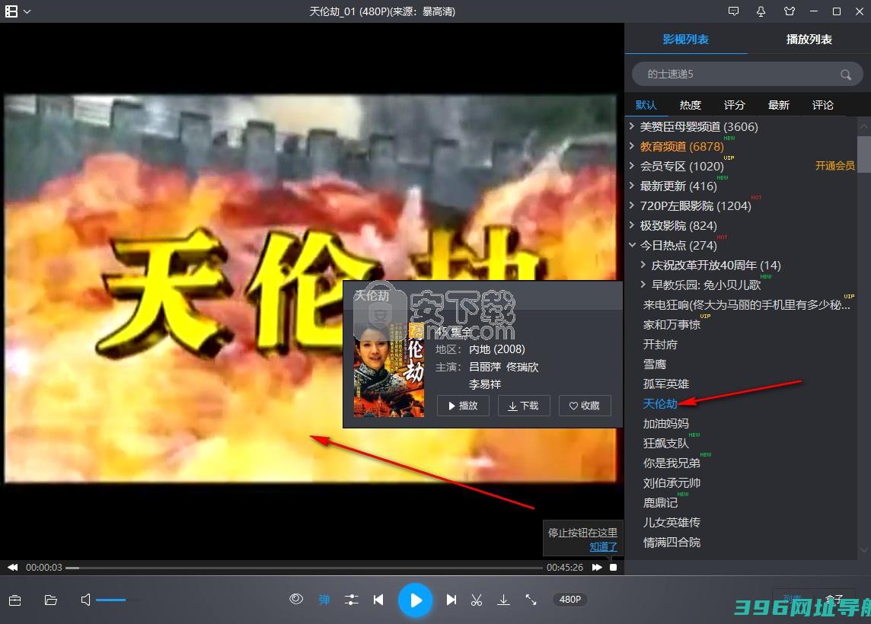This screenshot has width=871, height=624.
Task: Click the big blue play button
Action: coord(415,600)
